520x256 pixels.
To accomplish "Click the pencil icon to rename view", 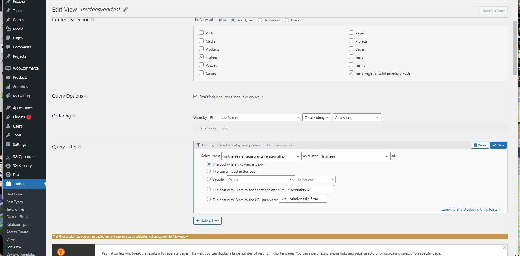I will (x=125, y=10).
